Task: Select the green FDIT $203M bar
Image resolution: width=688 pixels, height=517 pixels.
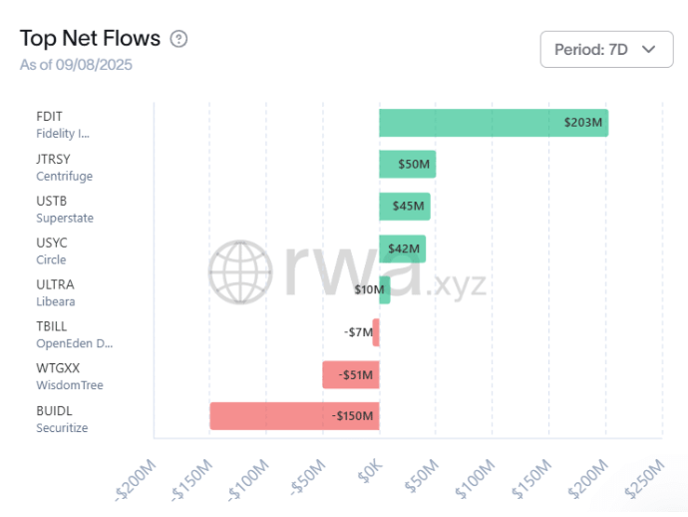Action: pos(493,123)
